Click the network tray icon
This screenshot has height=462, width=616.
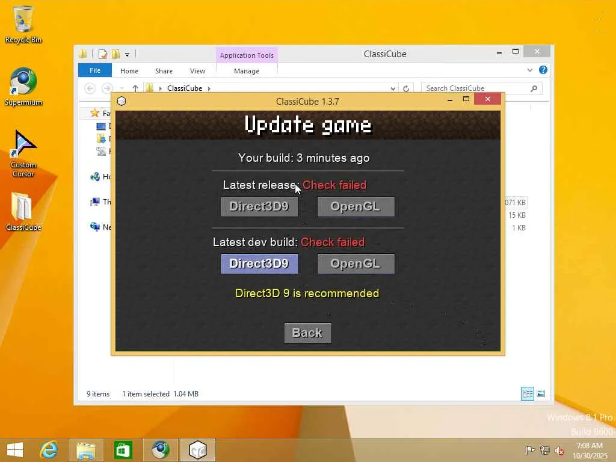(544, 450)
